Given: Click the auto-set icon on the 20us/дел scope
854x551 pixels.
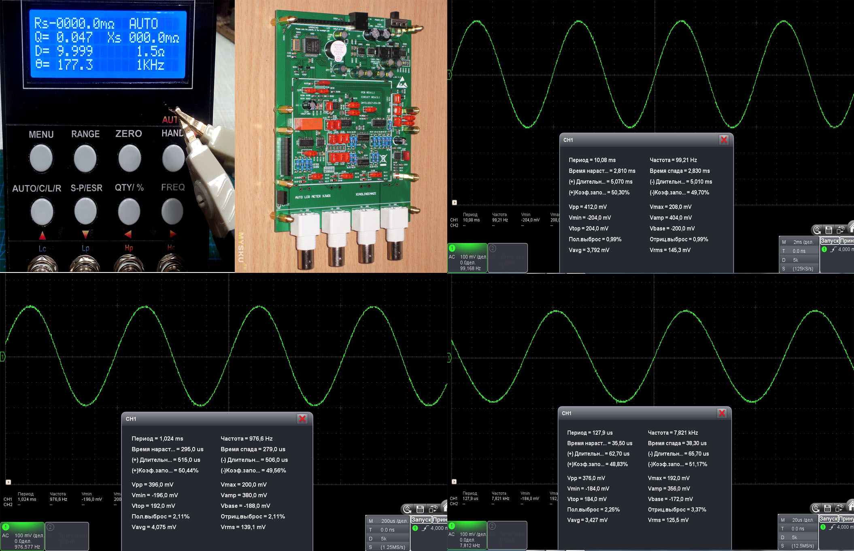Looking at the screenshot, I should 816,508.
